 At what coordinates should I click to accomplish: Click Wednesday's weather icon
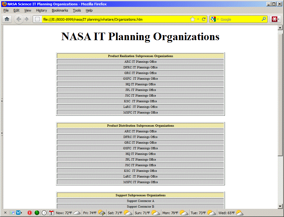coord(240,213)
